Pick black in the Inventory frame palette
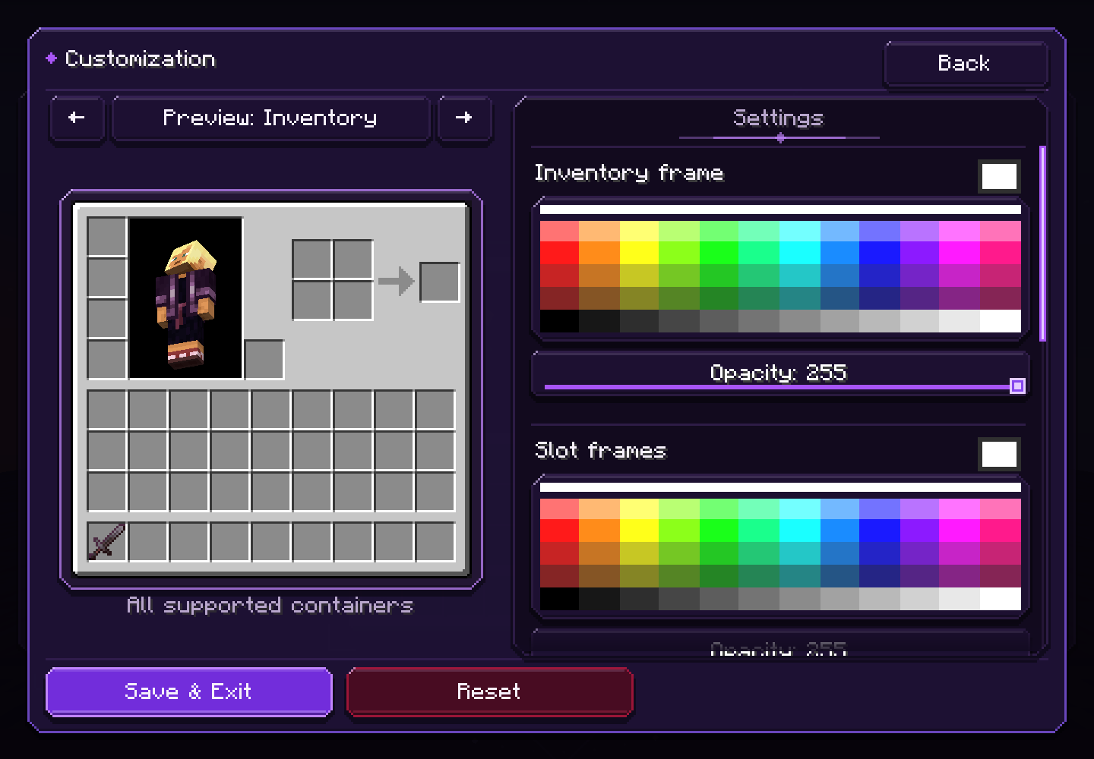Screen dimensions: 1094x759 pyautogui.click(x=559, y=321)
